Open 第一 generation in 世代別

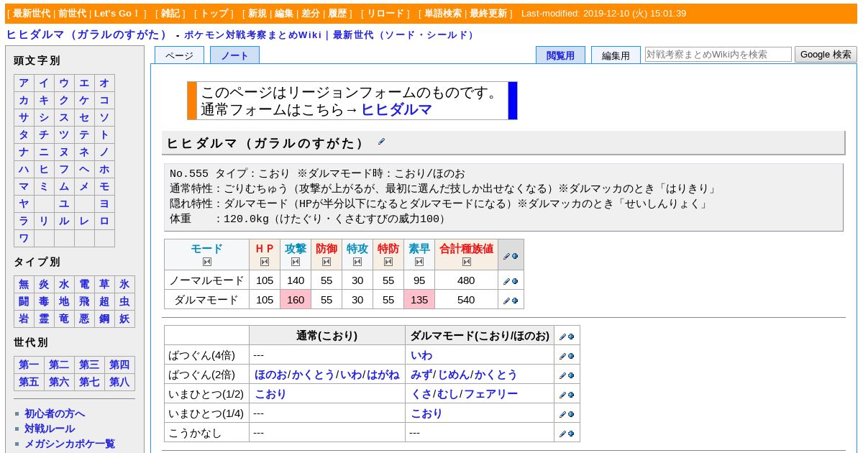pyautogui.click(x=29, y=365)
